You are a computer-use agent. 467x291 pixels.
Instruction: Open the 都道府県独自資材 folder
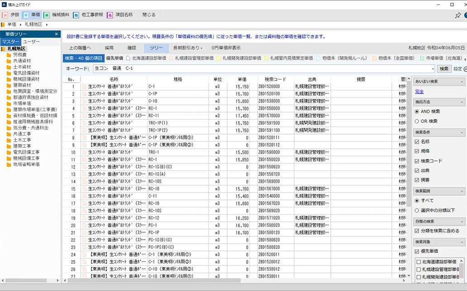(28, 97)
